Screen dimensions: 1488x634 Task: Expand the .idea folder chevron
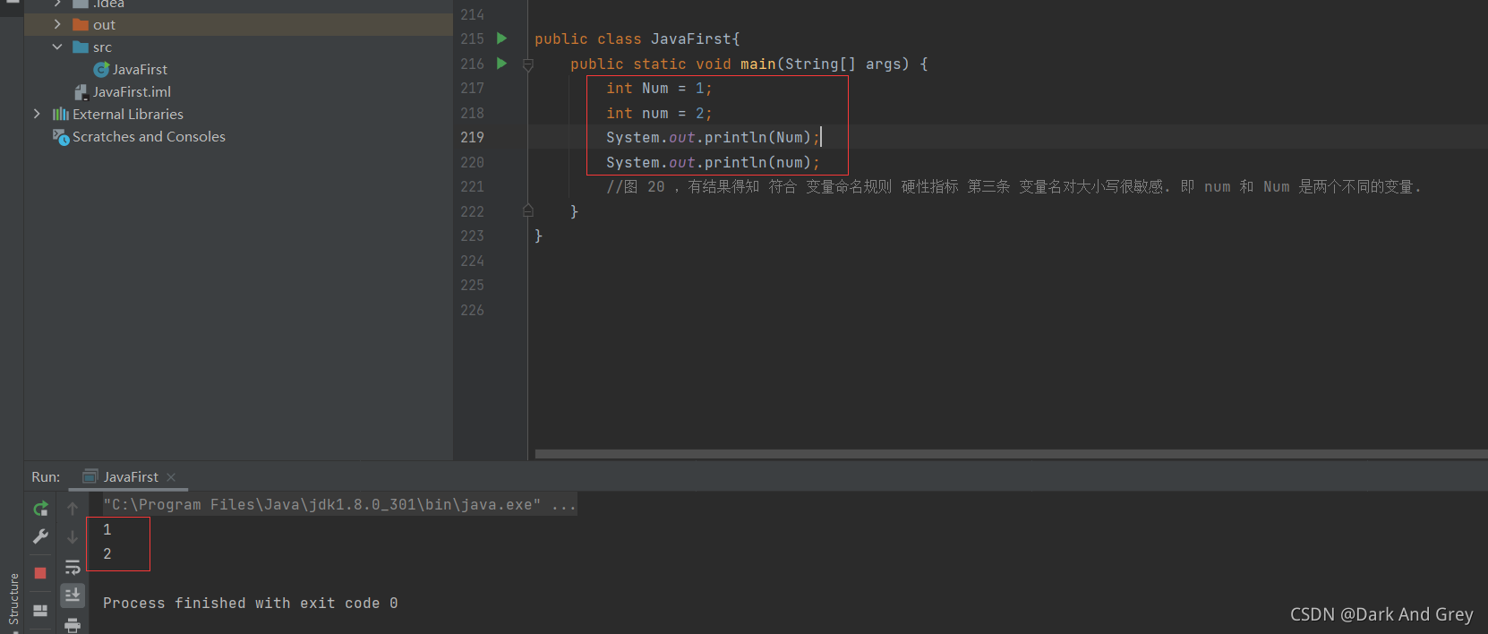pyautogui.click(x=57, y=4)
